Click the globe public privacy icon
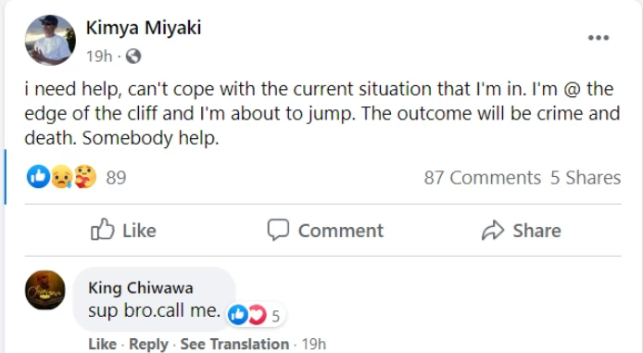Image resolution: width=643 pixels, height=353 pixels. point(133,57)
